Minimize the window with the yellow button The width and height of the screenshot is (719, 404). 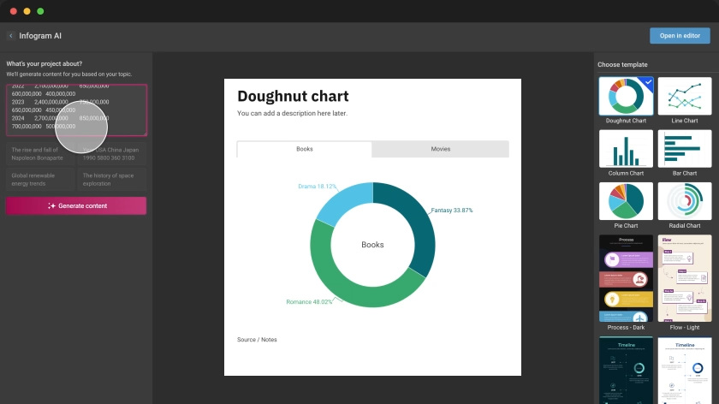(27, 11)
